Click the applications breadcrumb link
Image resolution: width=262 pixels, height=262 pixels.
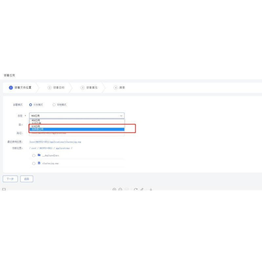point(63,148)
